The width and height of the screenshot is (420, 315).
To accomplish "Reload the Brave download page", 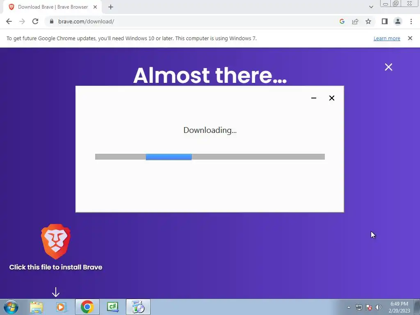I will [35, 21].
